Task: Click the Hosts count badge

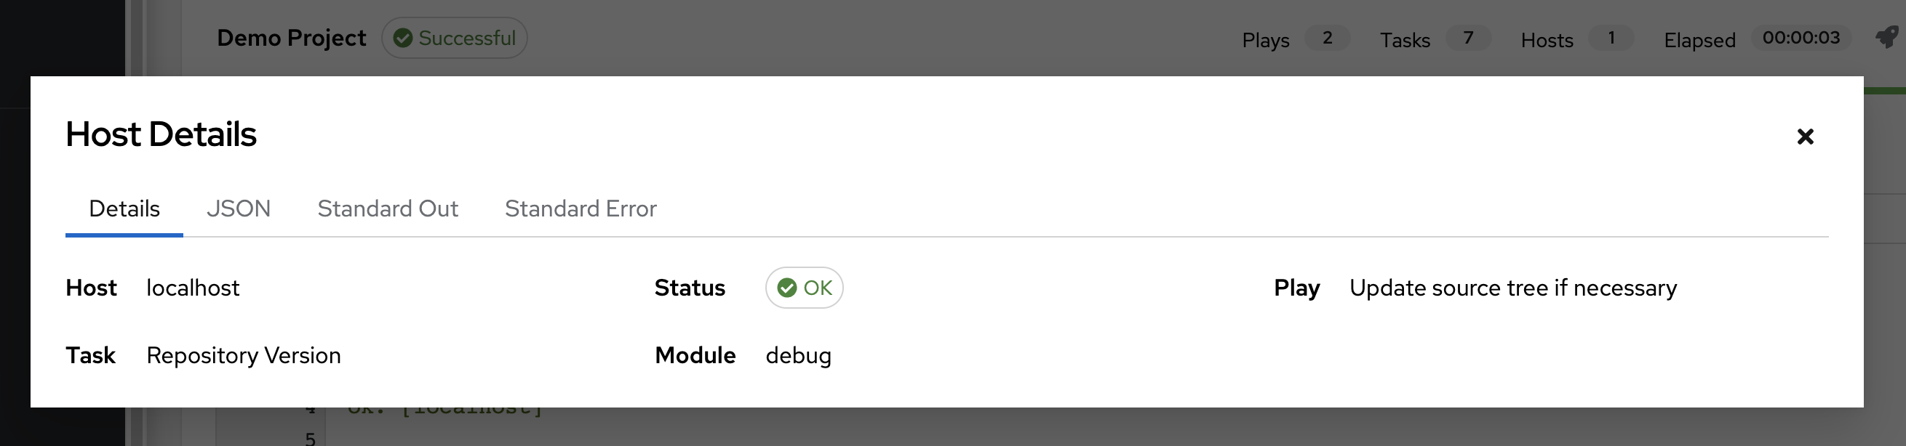Action: click(1611, 38)
